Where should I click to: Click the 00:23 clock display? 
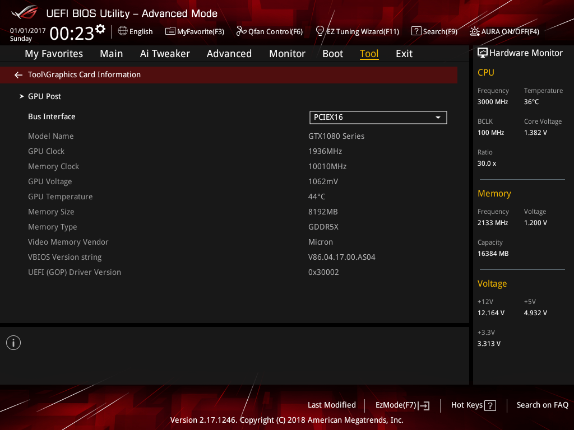click(x=72, y=34)
